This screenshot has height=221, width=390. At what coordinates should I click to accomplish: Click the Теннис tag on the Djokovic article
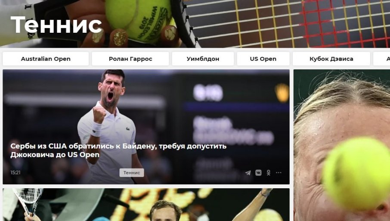tap(132, 173)
